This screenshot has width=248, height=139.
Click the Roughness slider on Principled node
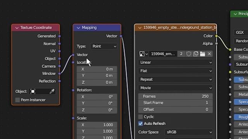click(241, 117)
